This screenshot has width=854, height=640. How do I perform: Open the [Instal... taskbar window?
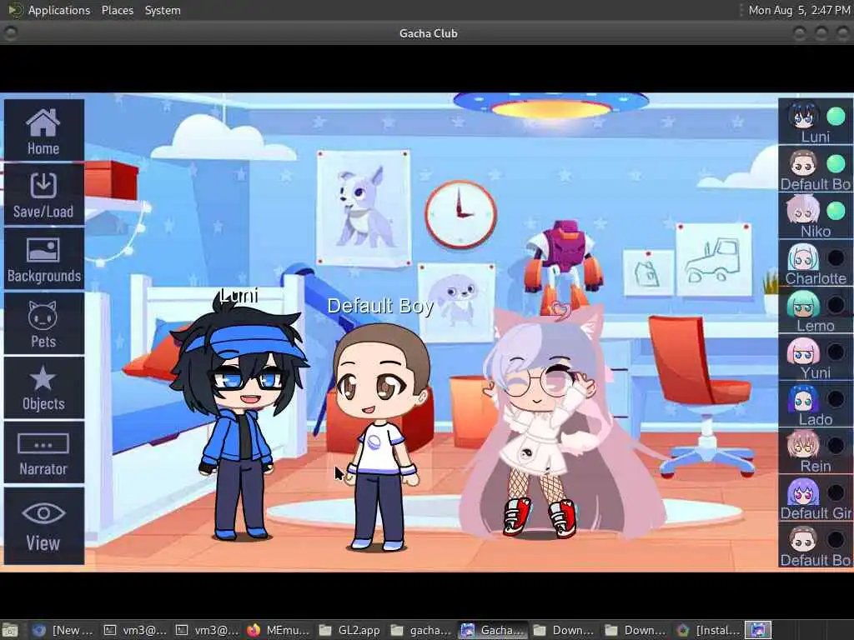click(709, 630)
